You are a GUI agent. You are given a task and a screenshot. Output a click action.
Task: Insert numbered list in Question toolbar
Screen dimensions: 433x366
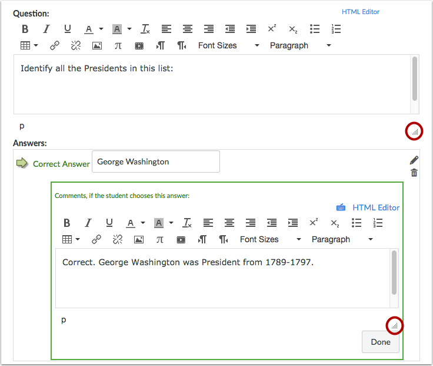tap(336, 29)
